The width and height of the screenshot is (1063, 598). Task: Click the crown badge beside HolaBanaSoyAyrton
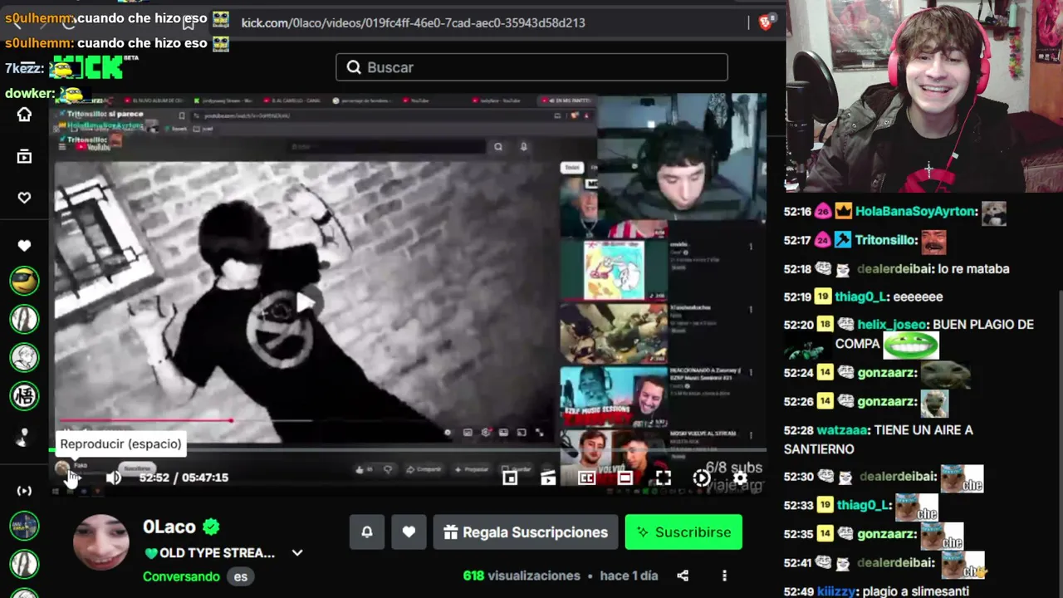point(843,211)
